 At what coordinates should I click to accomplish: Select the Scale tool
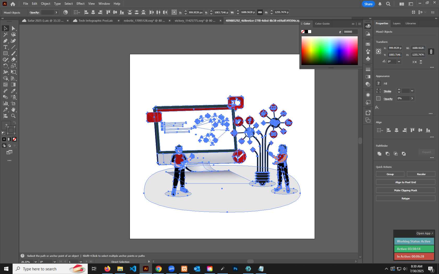tap(14, 66)
